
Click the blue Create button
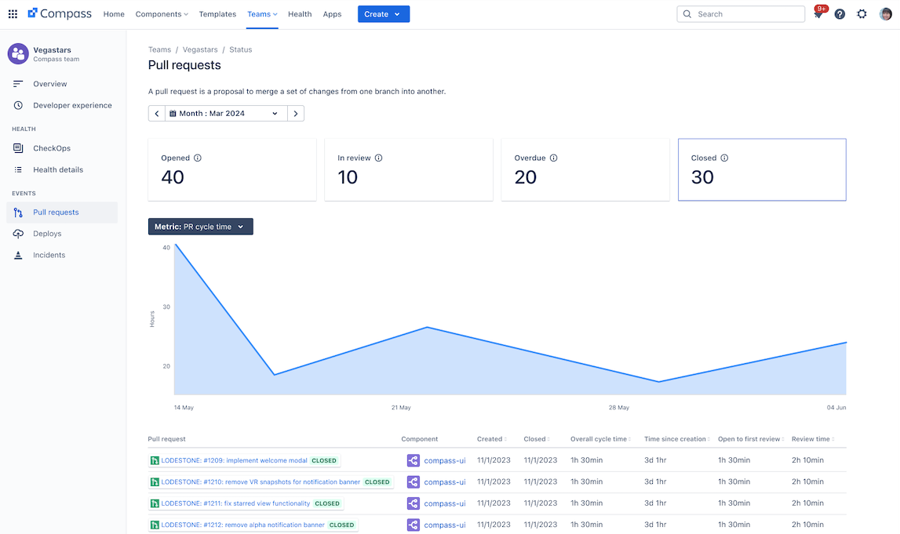point(383,13)
